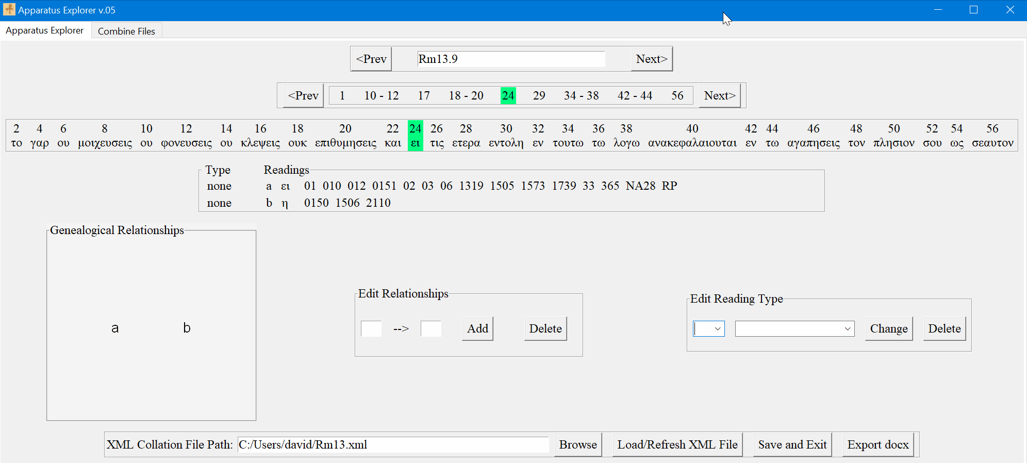1027x463 pixels.
Task: Select variant unit 34 - 38
Action: [582, 95]
